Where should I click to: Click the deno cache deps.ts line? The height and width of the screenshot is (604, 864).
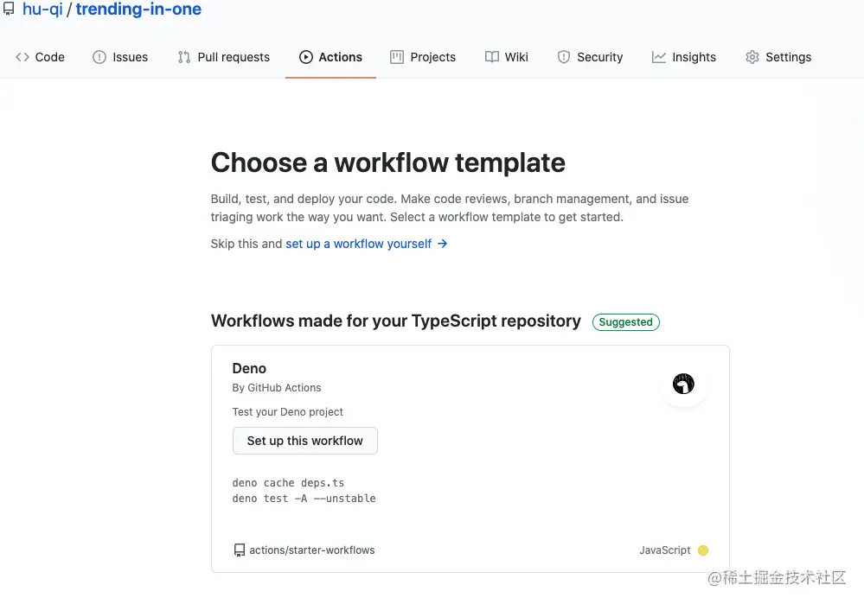[288, 483]
